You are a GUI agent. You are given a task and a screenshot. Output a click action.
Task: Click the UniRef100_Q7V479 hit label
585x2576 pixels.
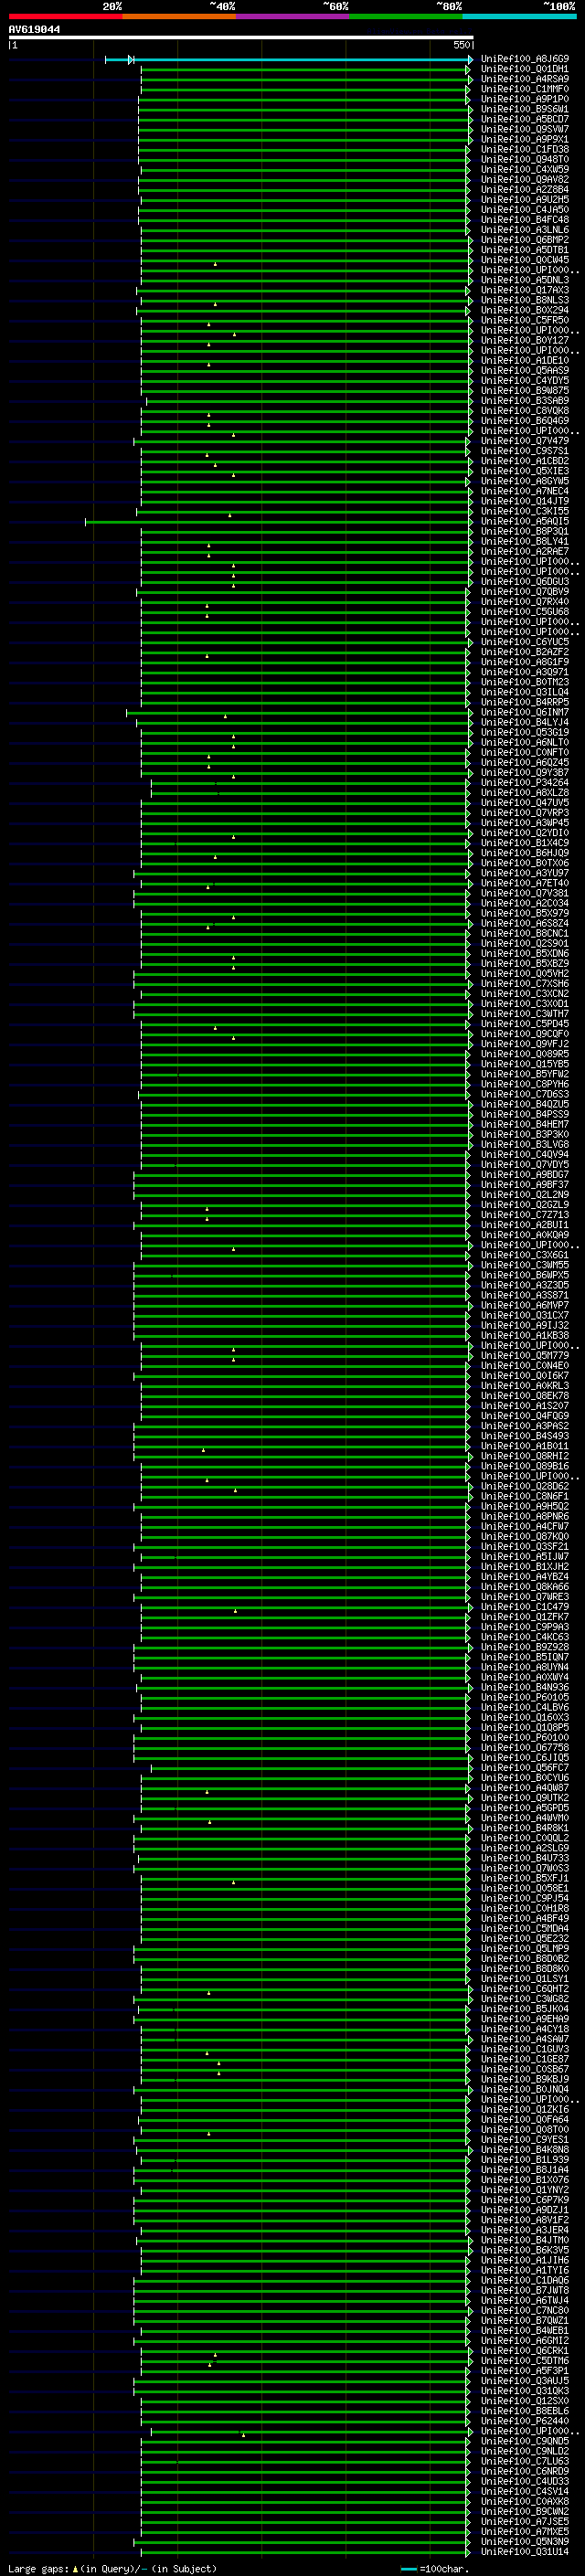click(525, 441)
